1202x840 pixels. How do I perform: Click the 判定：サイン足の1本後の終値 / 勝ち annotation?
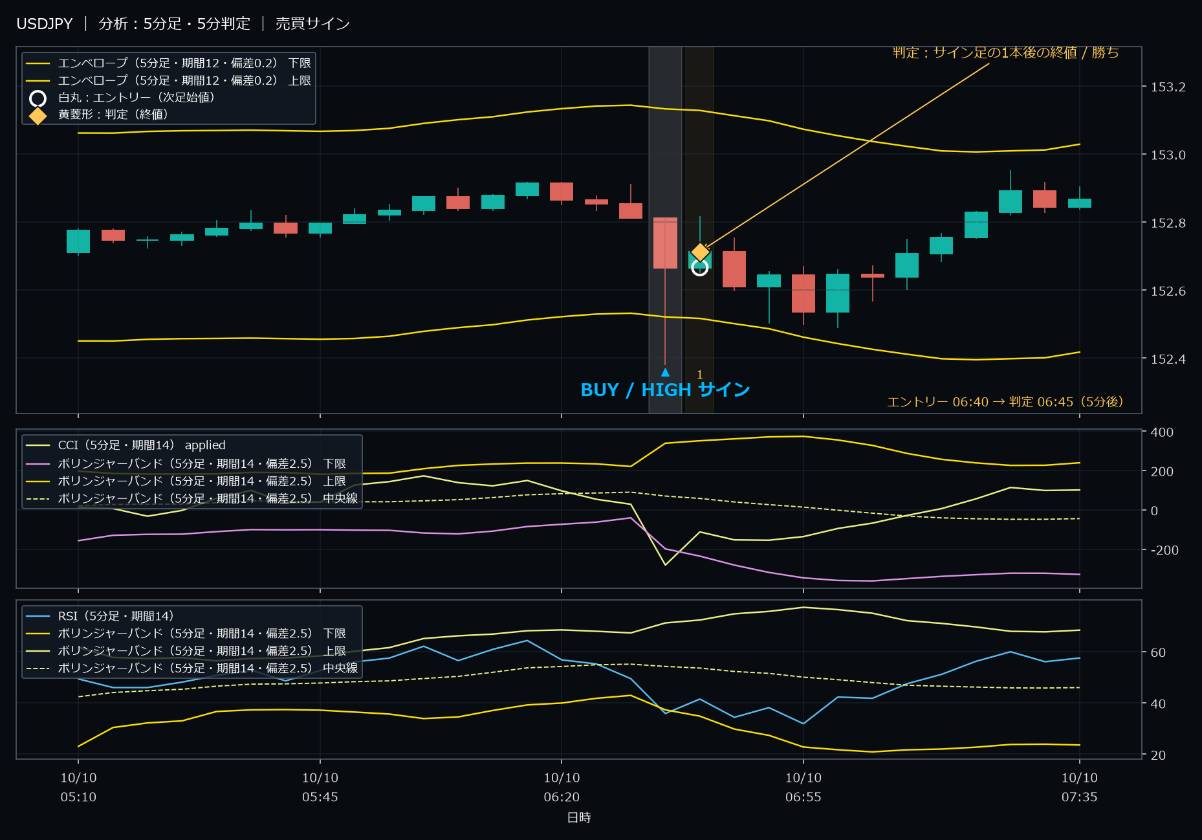[x=1005, y=52]
